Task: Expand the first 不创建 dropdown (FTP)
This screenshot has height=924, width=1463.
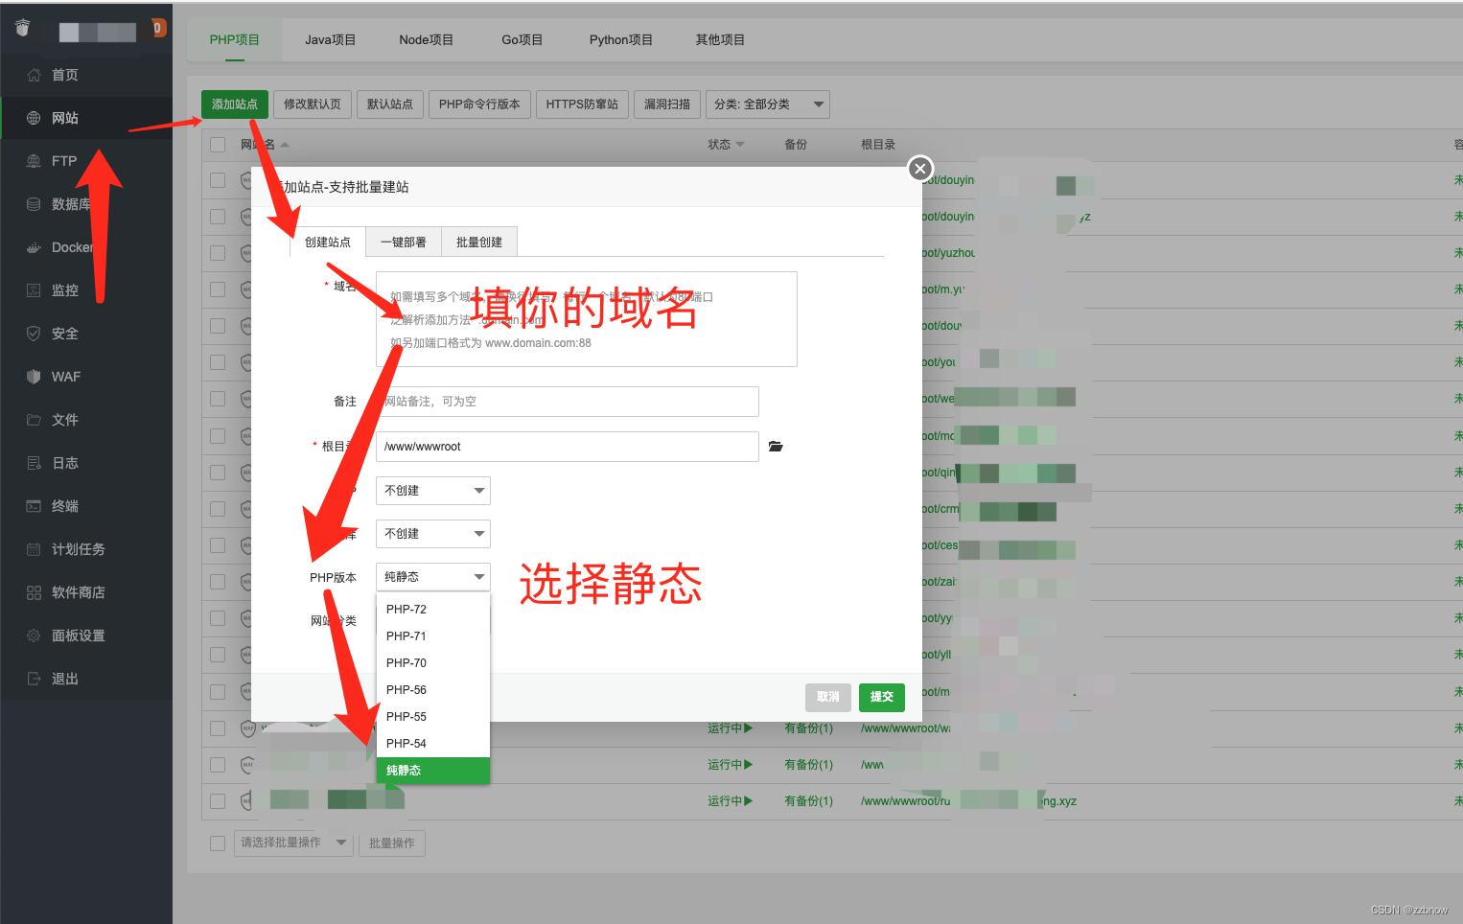Action: [433, 491]
